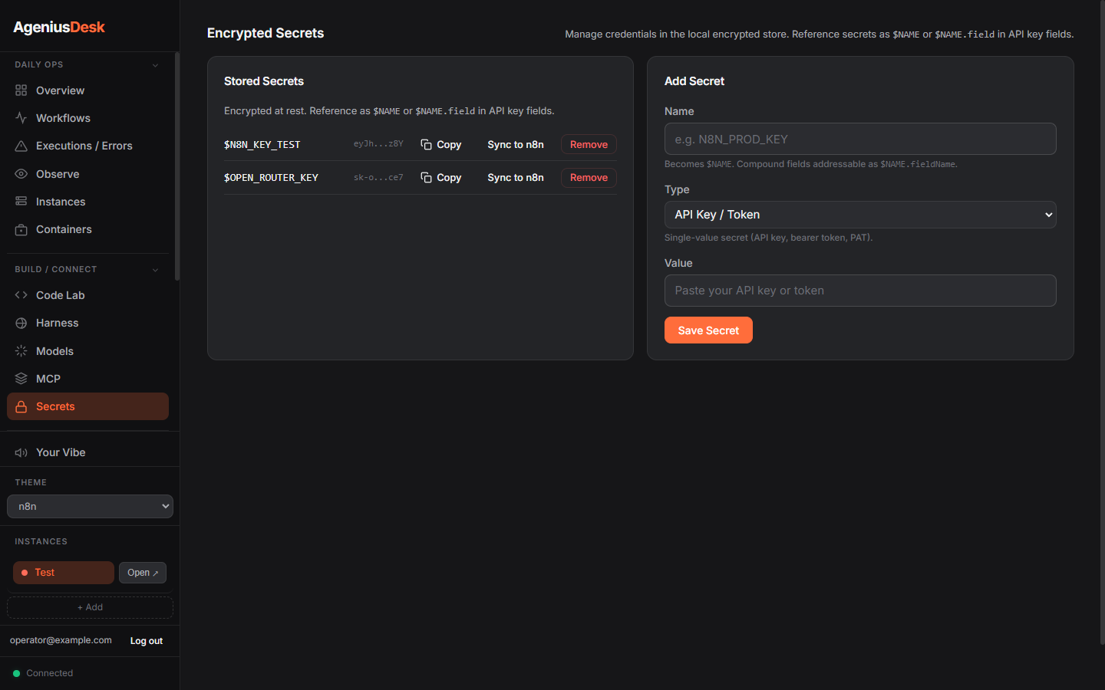Click the $OPEN_ROUTER_KEY secret name
The height and width of the screenshot is (690, 1105).
(x=271, y=177)
